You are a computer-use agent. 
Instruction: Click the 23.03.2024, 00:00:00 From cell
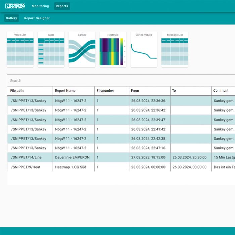[150, 167]
